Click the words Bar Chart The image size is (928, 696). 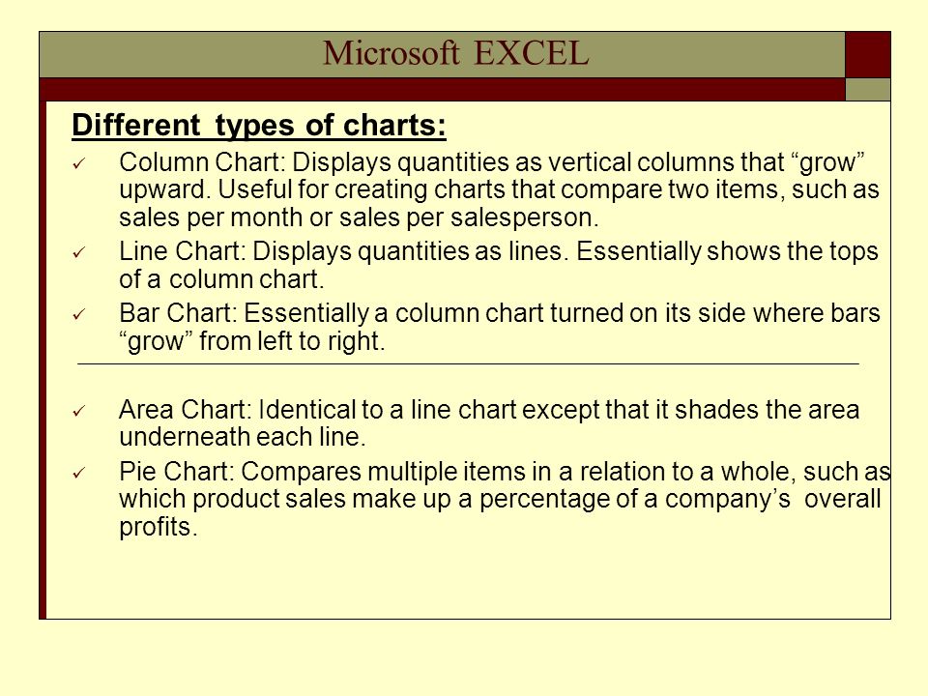click(x=175, y=313)
